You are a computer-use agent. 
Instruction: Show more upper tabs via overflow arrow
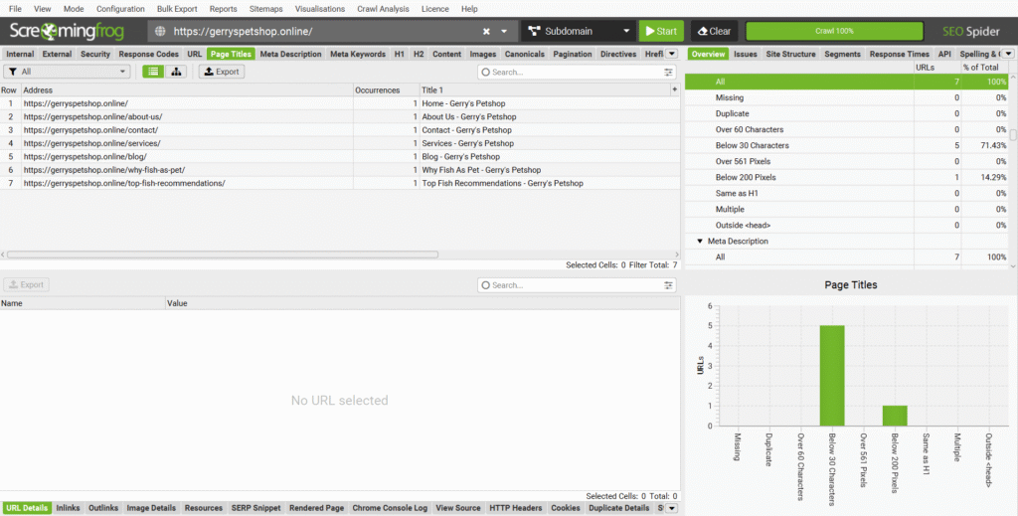click(673, 54)
